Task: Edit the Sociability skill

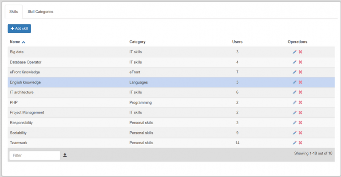Action: (295, 133)
